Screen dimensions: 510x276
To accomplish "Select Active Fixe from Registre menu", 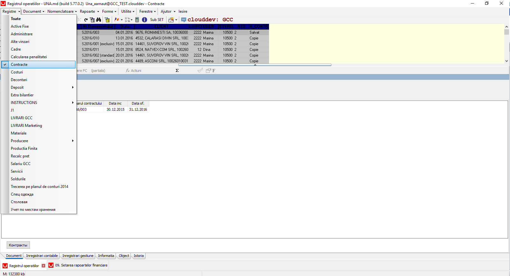I will (39, 26).
